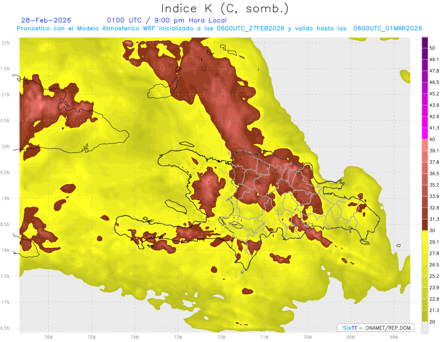Pick the gray swatch below 20 on color bar
This screenshot has width=442, height=342.
[x=425, y=327]
